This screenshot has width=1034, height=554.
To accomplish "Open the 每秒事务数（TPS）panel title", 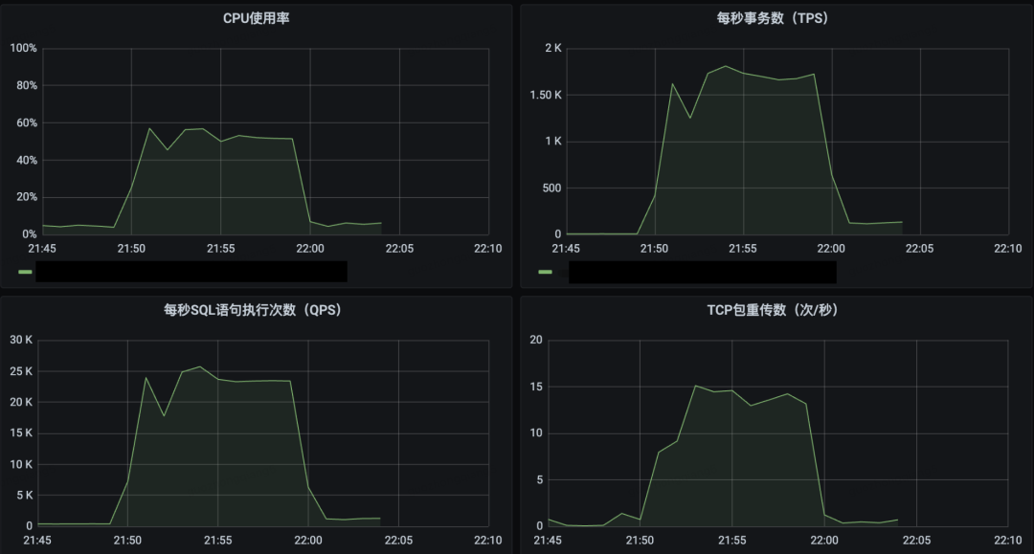I will (x=773, y=18).
